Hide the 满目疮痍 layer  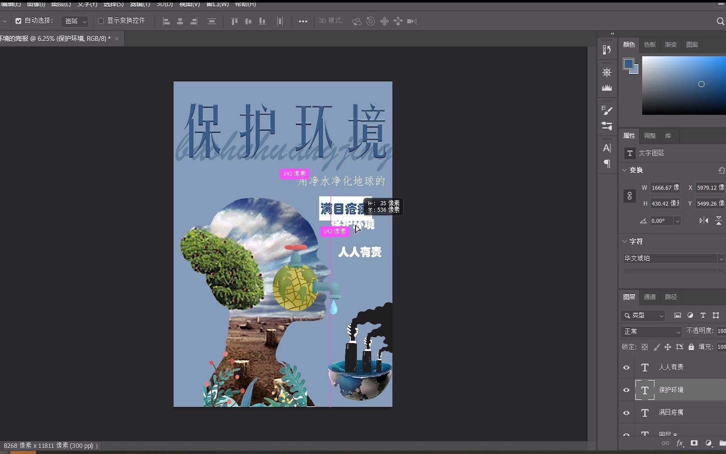[x=627, y=413]
